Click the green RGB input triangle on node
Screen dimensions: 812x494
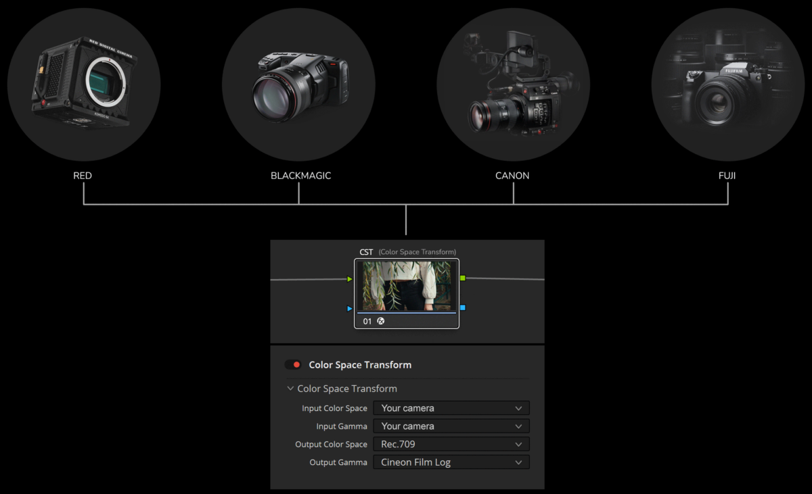pyautogui.click(x=350, y=279)
